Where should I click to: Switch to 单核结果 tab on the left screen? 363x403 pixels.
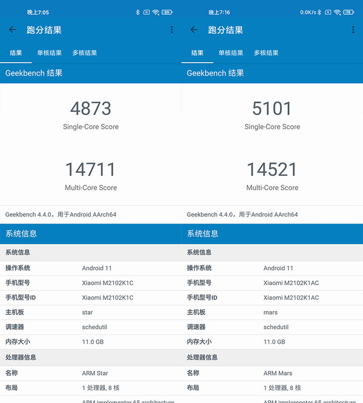(x=50, y=53)
